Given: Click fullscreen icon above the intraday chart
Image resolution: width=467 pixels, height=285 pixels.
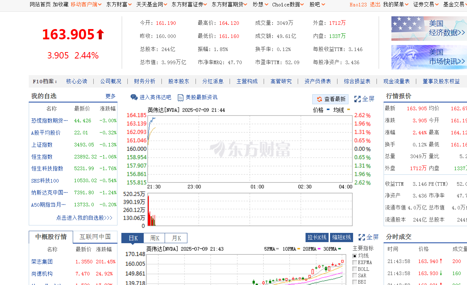Looking at the screenshot, I should pos(357,99).
